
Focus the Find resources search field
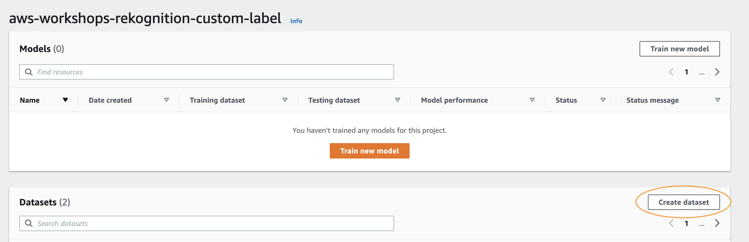coord(206,72)
